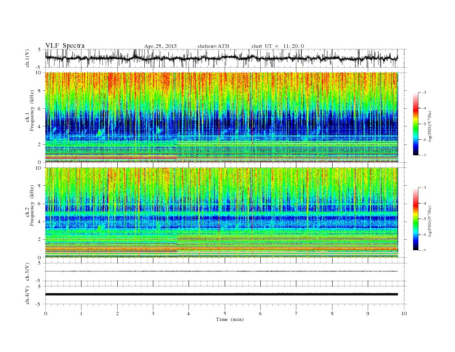Click the "8" kHz tick of ch.2 spectrogram
This screenshot has width=455, height=352.
tap(40, 186)
